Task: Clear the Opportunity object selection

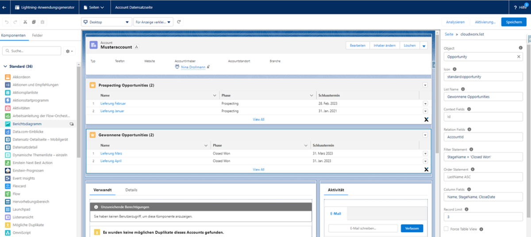Action: tap(519, 57)
